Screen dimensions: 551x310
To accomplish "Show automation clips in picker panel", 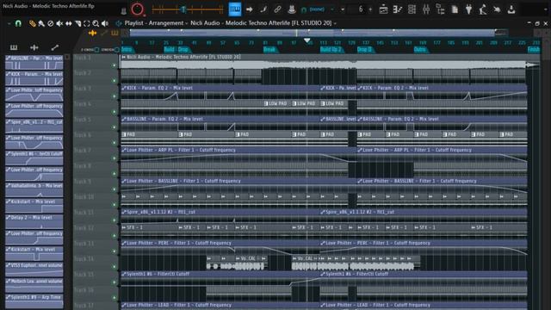I will pos(55,47).
